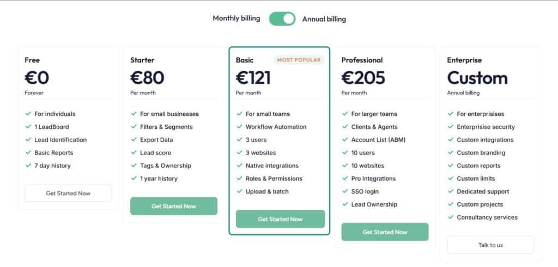This screenshot has width=558, height=267.
Task: Select Monthly billing label
Action: coord(236,18)
